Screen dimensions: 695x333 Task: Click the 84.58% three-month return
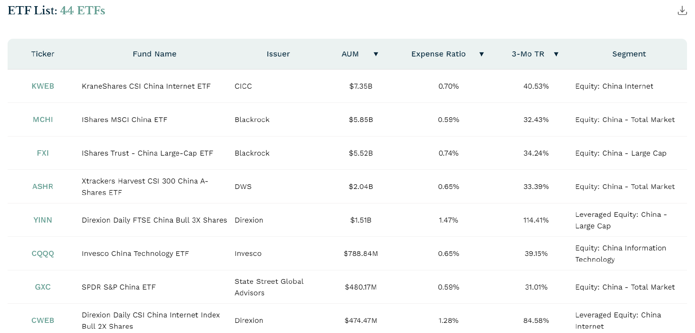(536, 320)
